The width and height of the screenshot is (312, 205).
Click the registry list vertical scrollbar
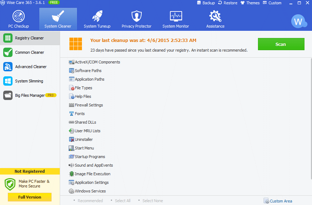(x=311, y=119)
